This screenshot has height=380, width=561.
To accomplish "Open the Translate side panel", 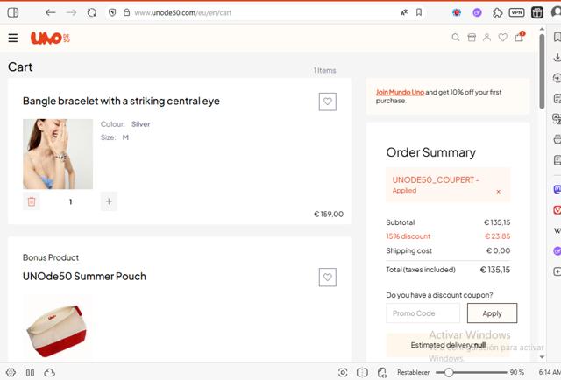I will click(x=557, y=119).
